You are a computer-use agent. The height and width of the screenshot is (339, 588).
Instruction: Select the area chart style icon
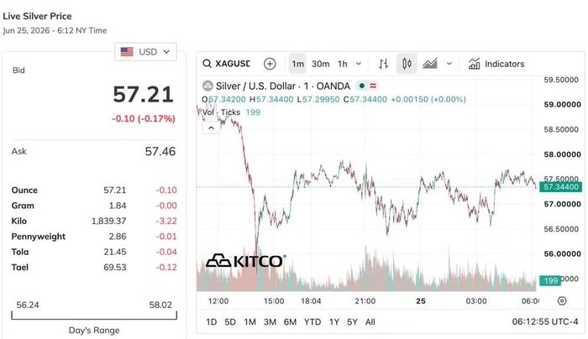tap(430, 64)
